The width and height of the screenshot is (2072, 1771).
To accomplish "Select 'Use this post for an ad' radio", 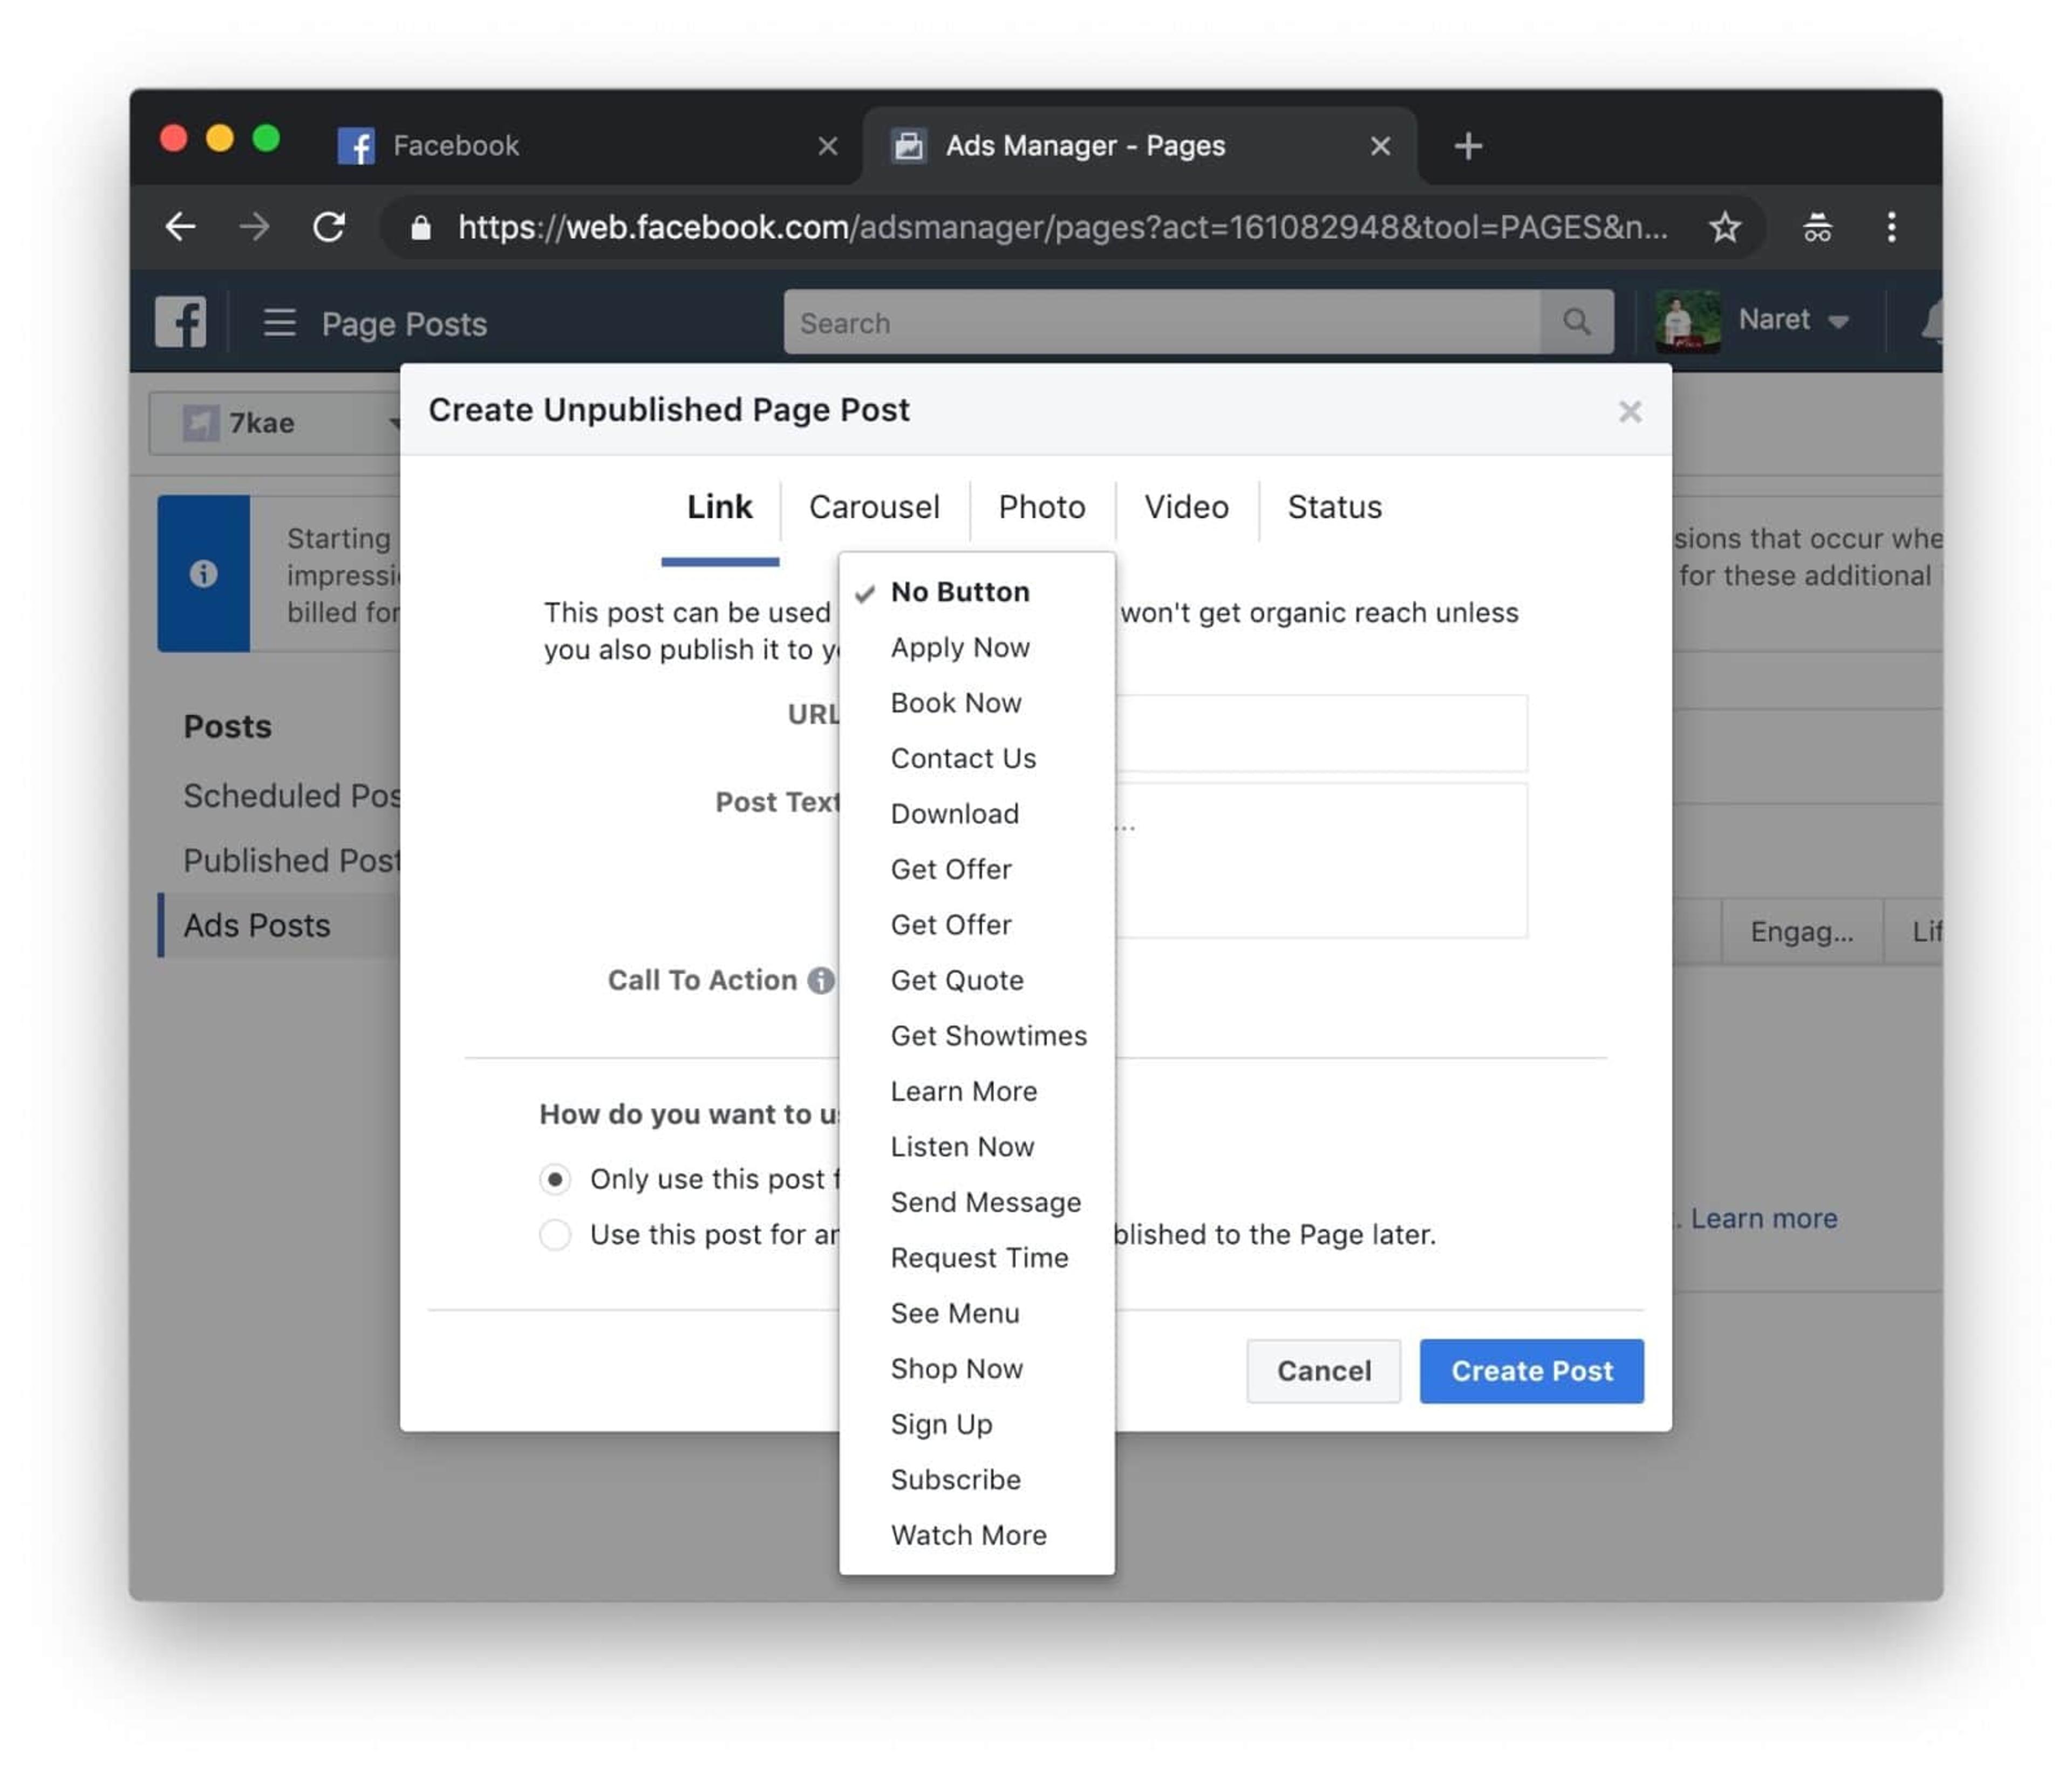I will (555, 1234).
